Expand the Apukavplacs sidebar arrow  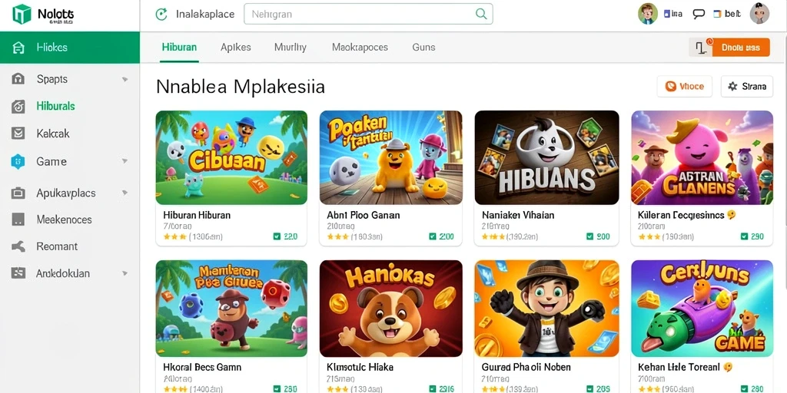coord(125,193)
